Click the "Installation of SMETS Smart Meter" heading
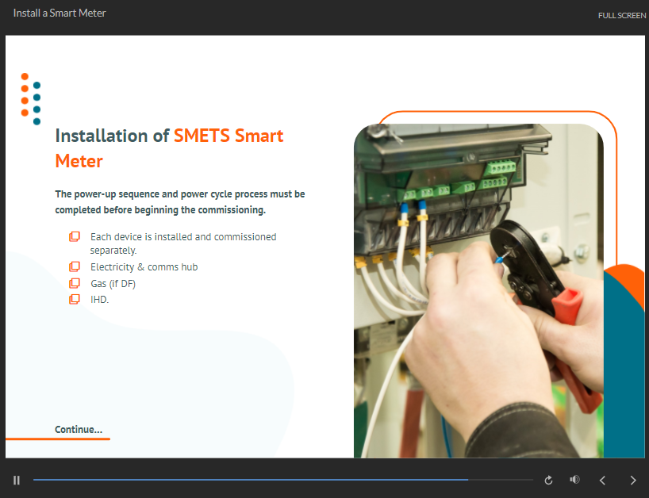649x498 pixels. [x=169, y=148]
